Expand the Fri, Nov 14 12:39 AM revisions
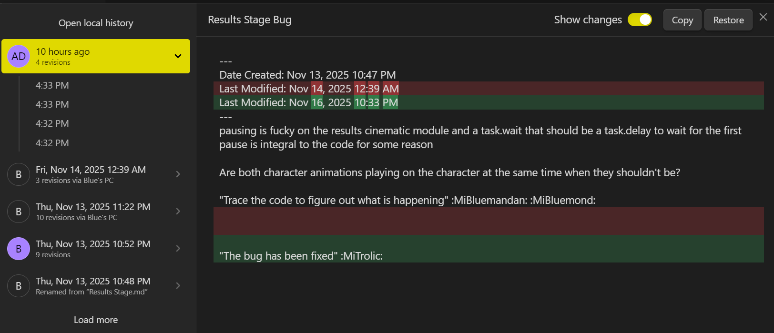The width and height of the screenshot is (774, 333). 178,174
